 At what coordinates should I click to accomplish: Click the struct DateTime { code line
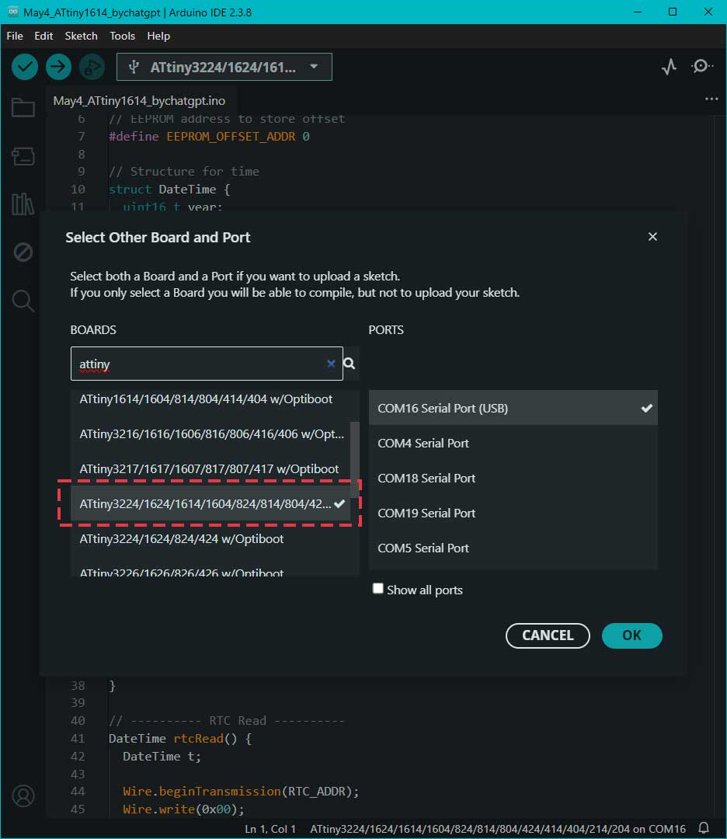169,190
